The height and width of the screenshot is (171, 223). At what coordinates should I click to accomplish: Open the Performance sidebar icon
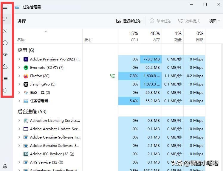[5, 31]
